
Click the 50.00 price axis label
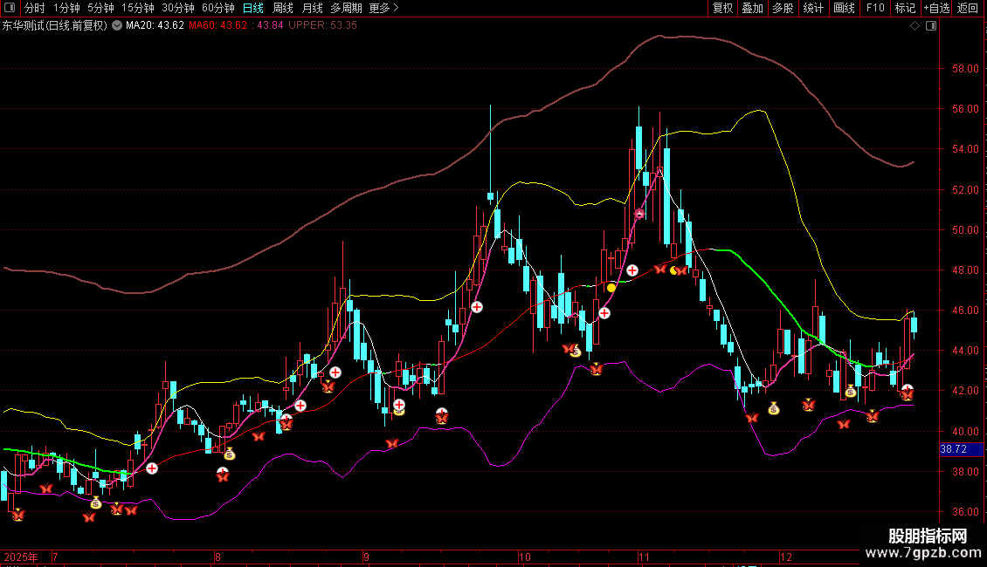pos(965,230)
